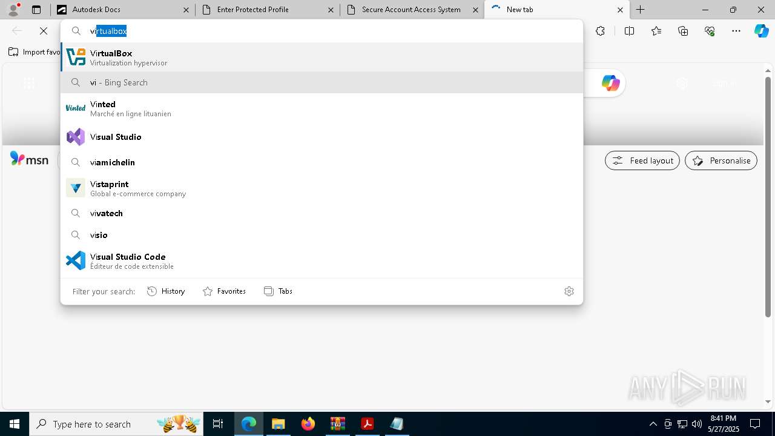Choose the Vinted suggestion
775x436 pixels.
pos(322,108)
